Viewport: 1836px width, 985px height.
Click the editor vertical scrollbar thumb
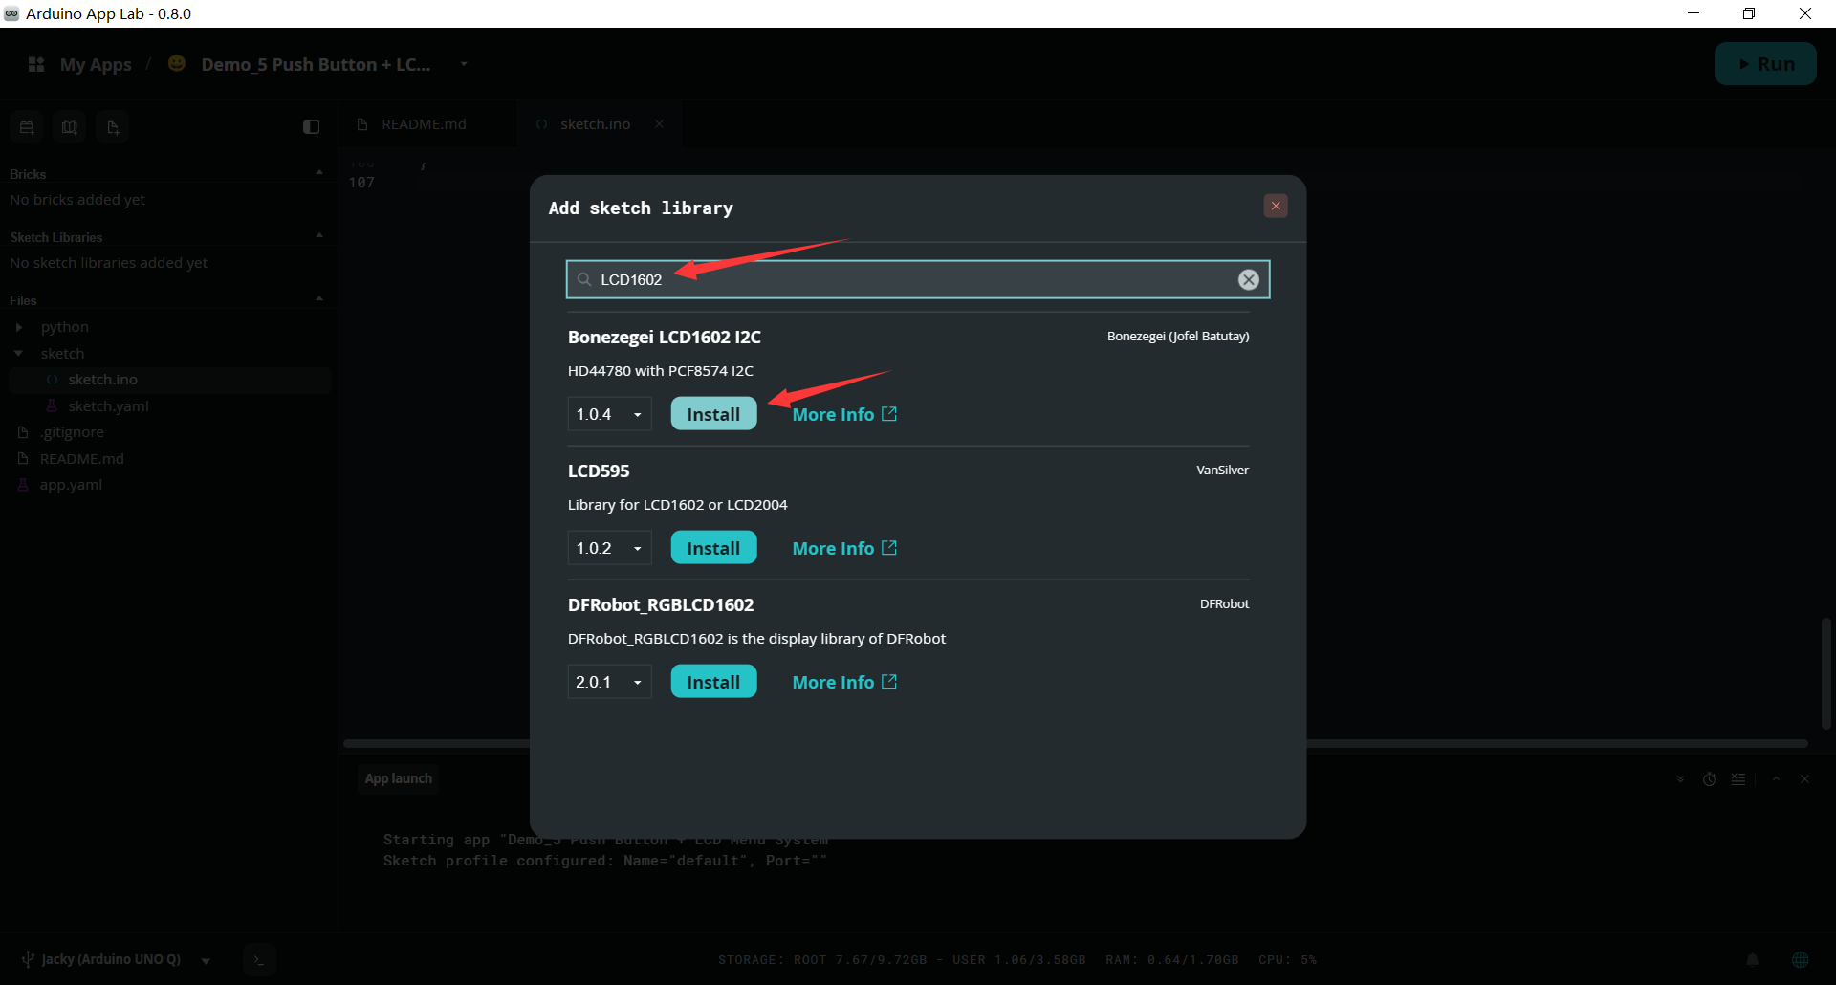pos(1825,674)
